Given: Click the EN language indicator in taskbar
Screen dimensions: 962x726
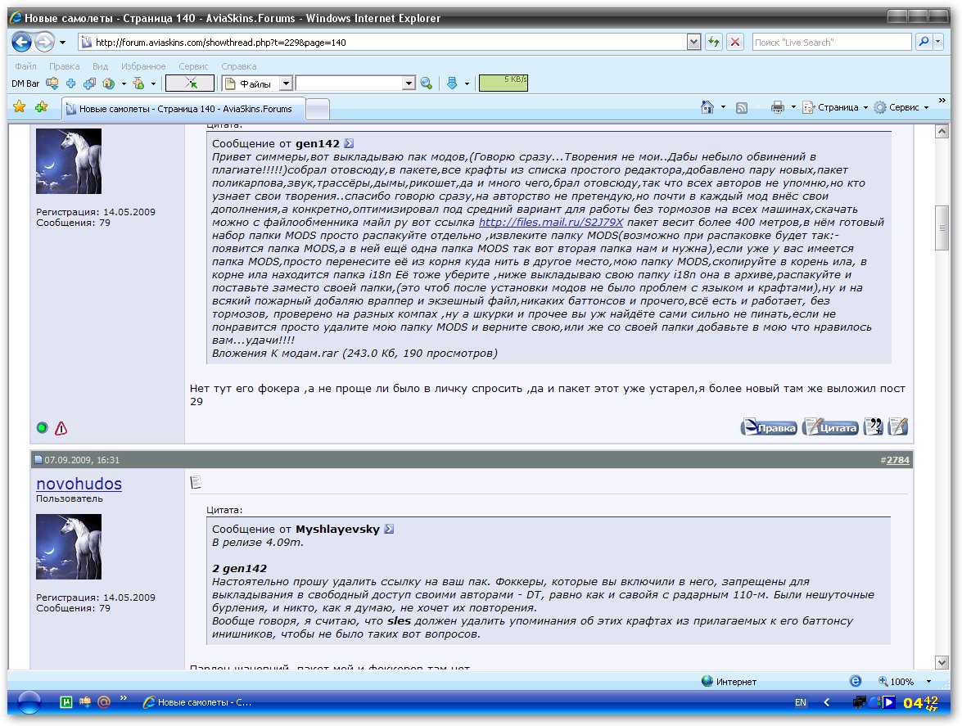Looking at the screenshot, I should point(801,703).
